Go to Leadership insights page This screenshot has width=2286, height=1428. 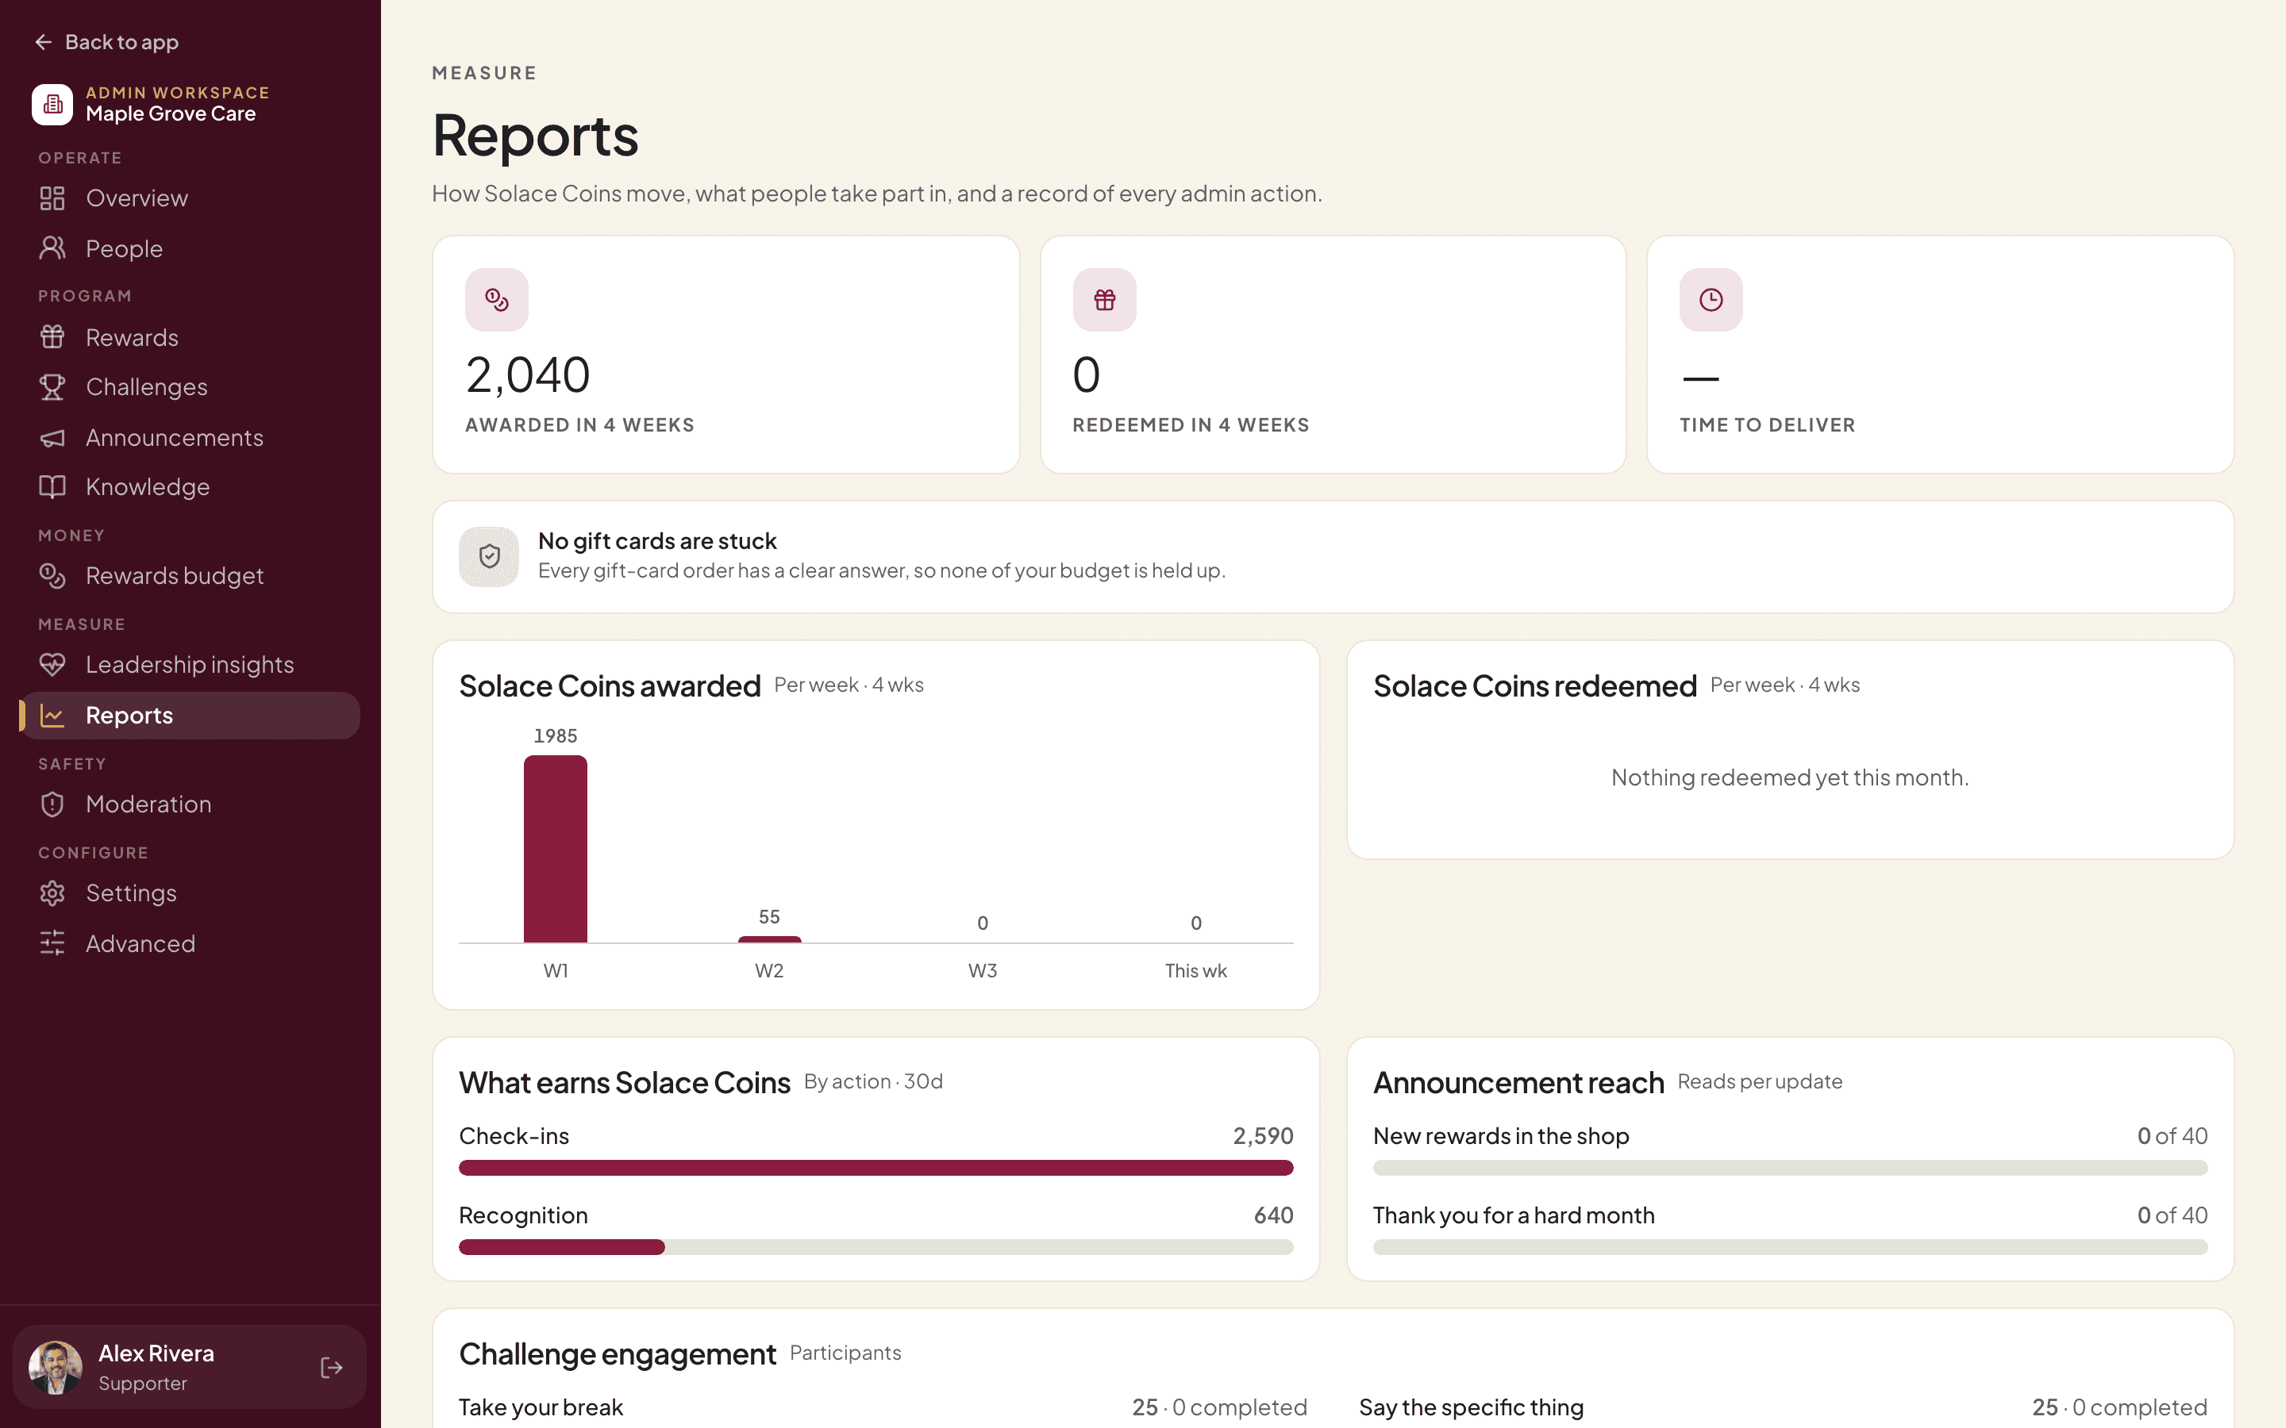[190, 664]
